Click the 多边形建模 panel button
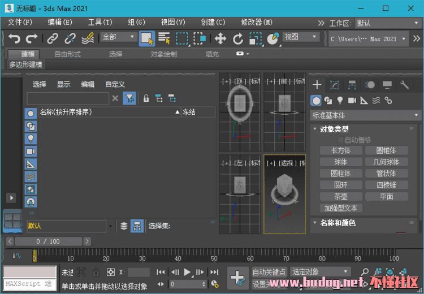This screenshot has height=294, width=424. 25,64
